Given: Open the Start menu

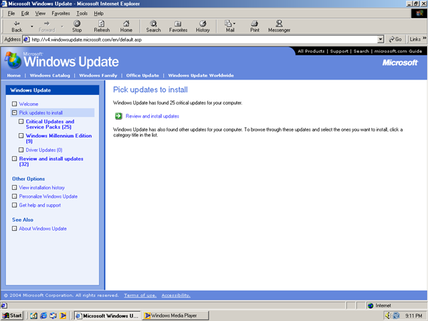Looking at the screenshot, I should tap(12, 316).
